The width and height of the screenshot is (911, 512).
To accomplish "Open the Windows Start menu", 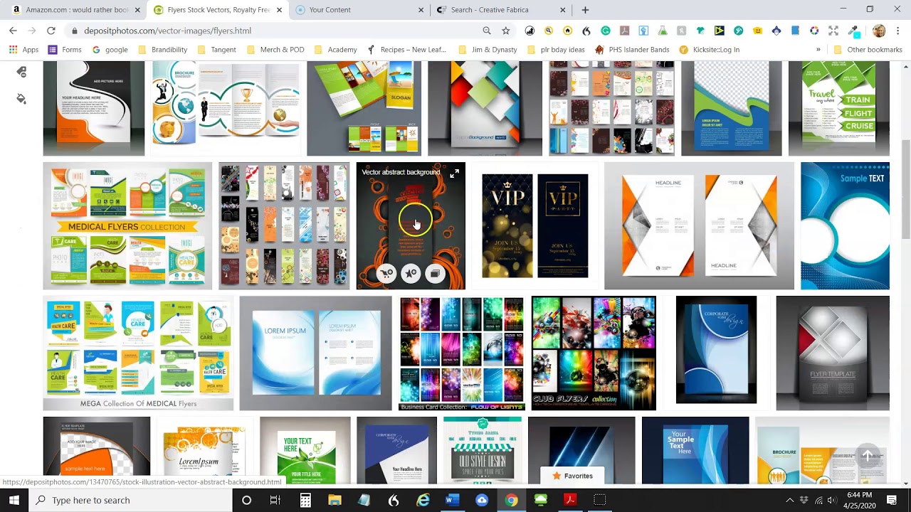I will tap(14, 500).
